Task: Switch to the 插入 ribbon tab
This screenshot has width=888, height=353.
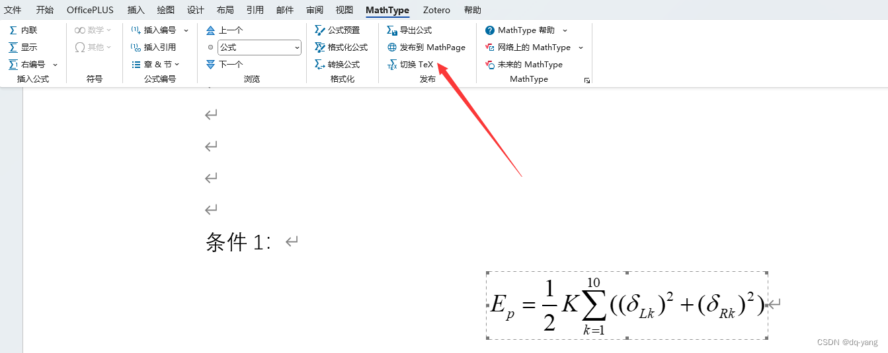Action: pyautogui.click(x=136, y=10)
